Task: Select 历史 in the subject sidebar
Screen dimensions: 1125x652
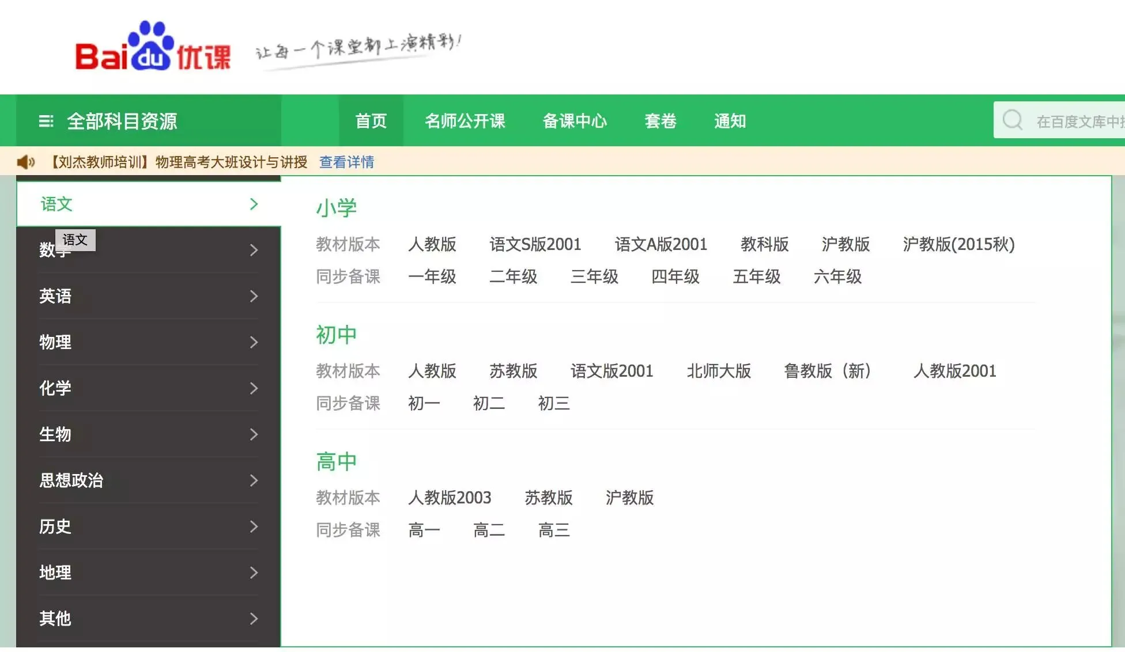Action: click(55, 526)
